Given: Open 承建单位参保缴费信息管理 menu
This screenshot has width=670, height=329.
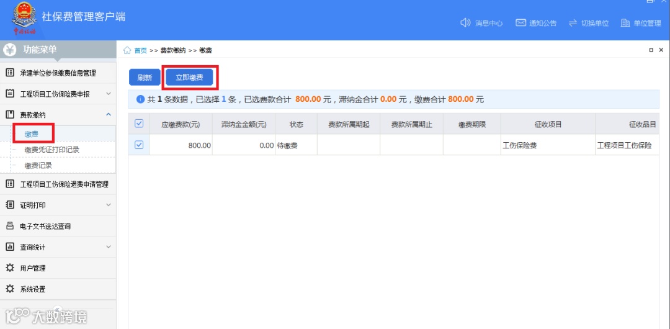Looking at the screenshot, I should point(58,73).
